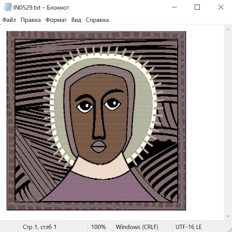The height and width of the screenshot is (232, 232).
Task: Click the resize grip in bottom-right corner
Action: (230, 230)
